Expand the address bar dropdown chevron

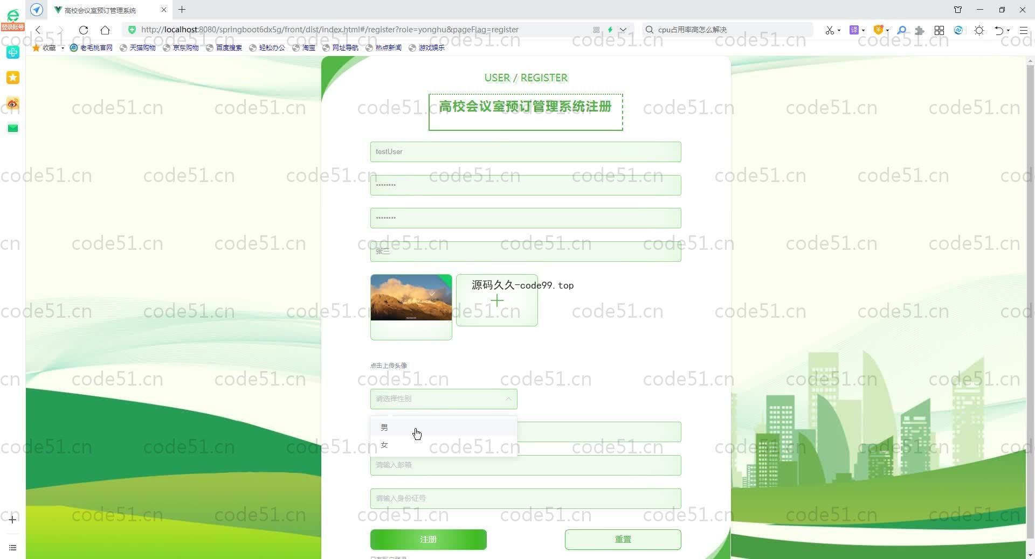point(623,30)
